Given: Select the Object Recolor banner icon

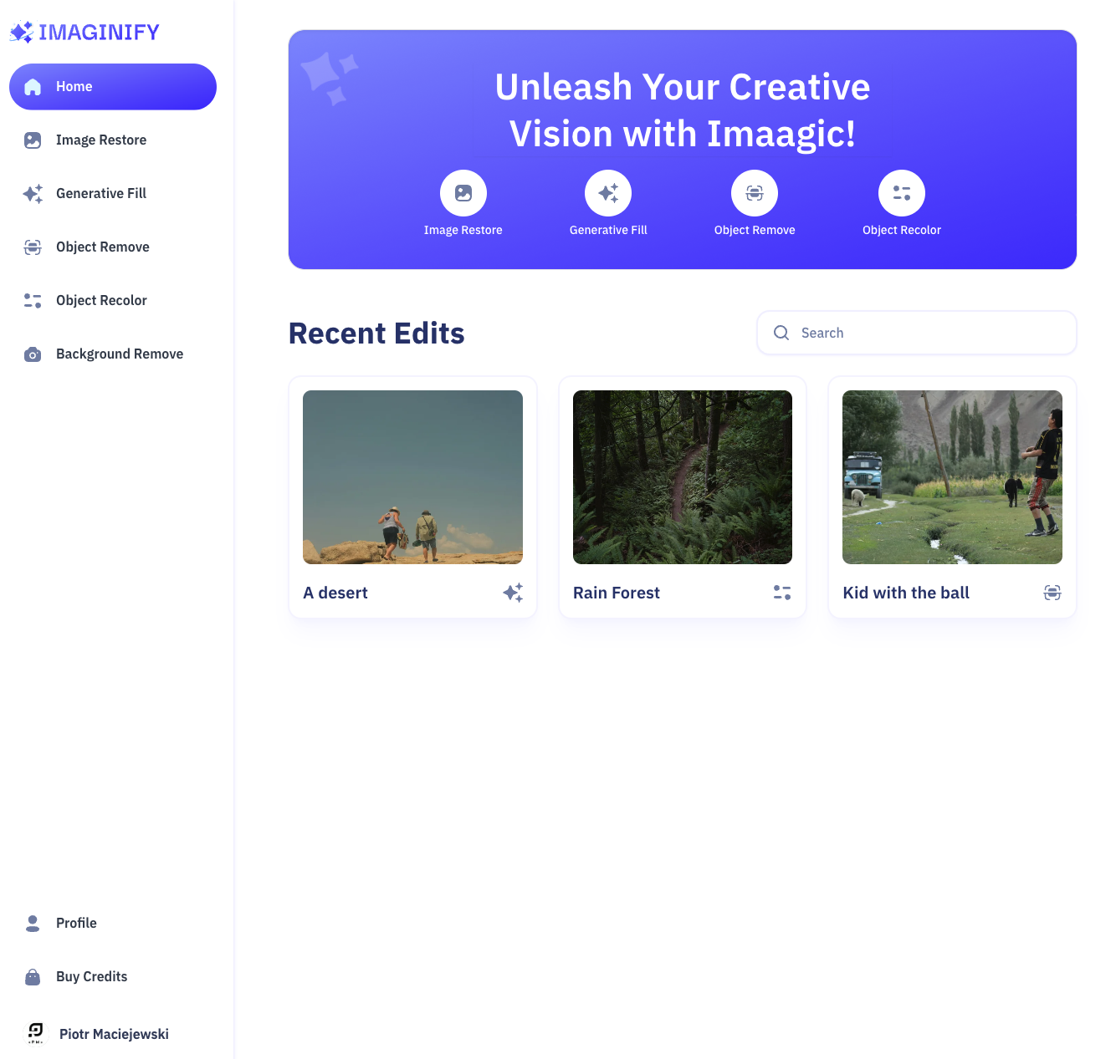Looking at the screenshot, I should (901, 193).
